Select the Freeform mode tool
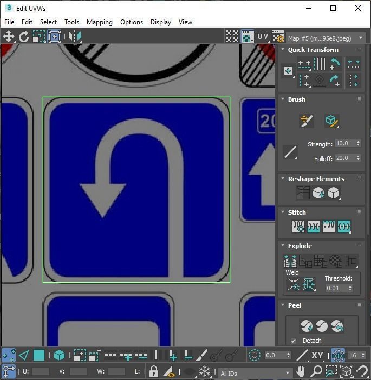 click(x=54, y=37)
